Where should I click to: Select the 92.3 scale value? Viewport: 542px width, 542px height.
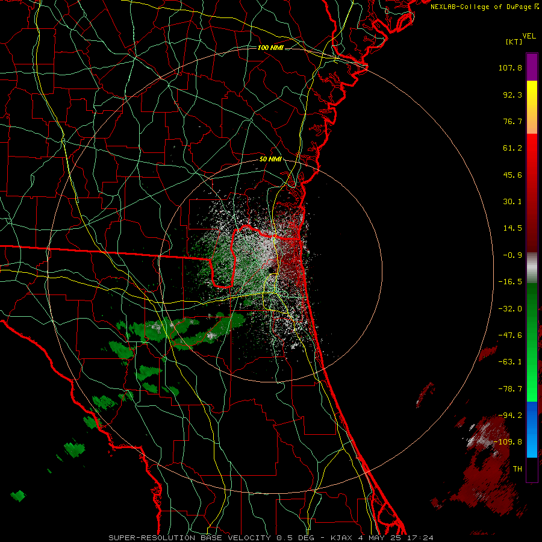click(x=512, y=95)
